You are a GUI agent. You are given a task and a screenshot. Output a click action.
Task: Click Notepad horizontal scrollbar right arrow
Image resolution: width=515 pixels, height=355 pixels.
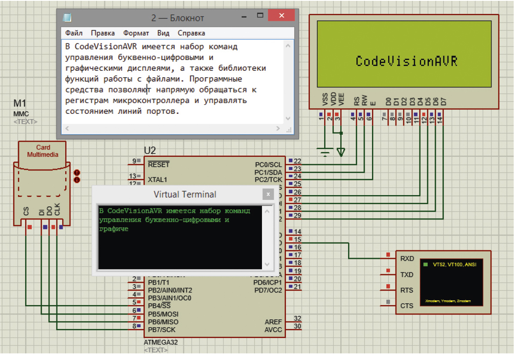(x=278, y=129)
